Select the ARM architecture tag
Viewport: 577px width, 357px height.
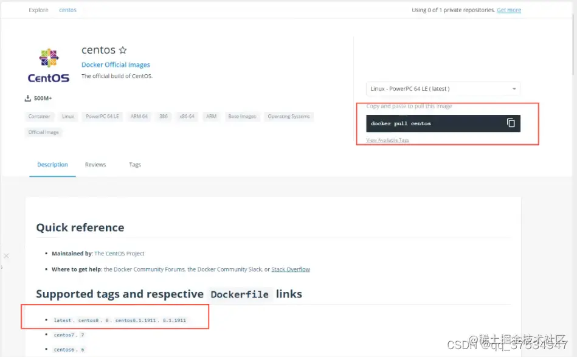(211, 116)
